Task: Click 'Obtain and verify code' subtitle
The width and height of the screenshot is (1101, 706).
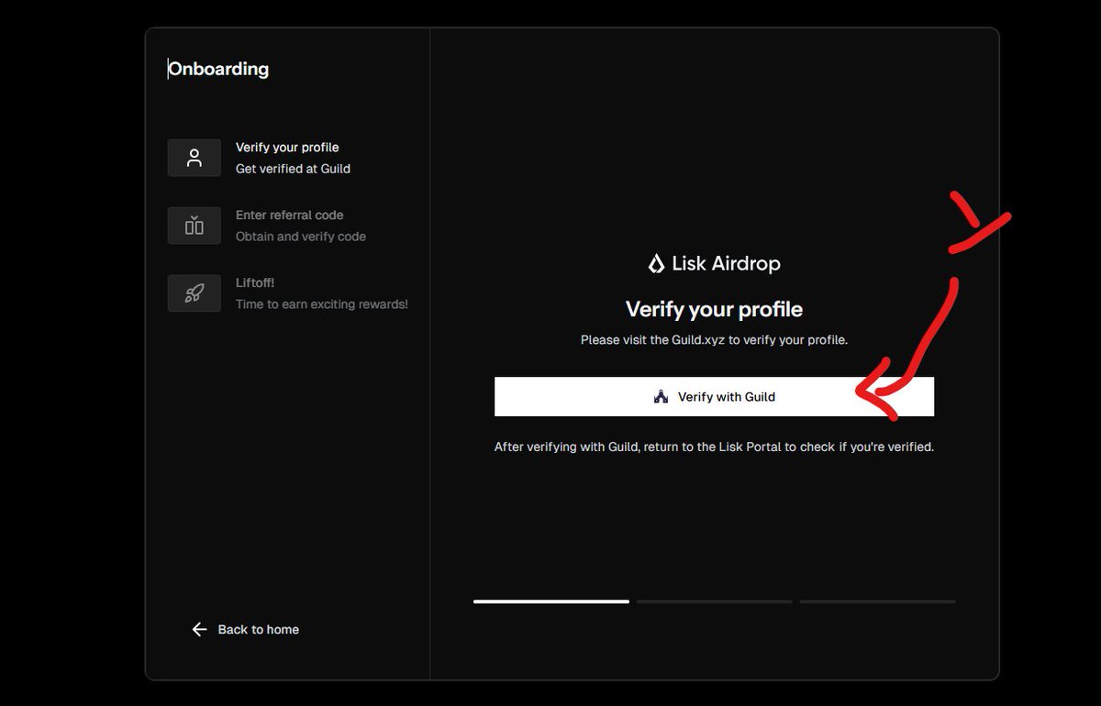Action: point(301,237)
